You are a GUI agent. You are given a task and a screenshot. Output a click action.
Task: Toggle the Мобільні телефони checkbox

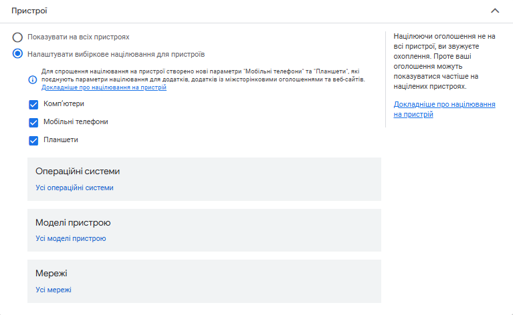[33, 123]
